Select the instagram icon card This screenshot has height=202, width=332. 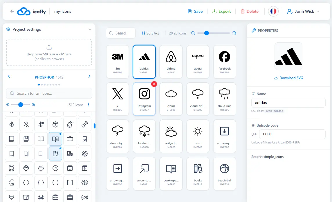(144, 99)
